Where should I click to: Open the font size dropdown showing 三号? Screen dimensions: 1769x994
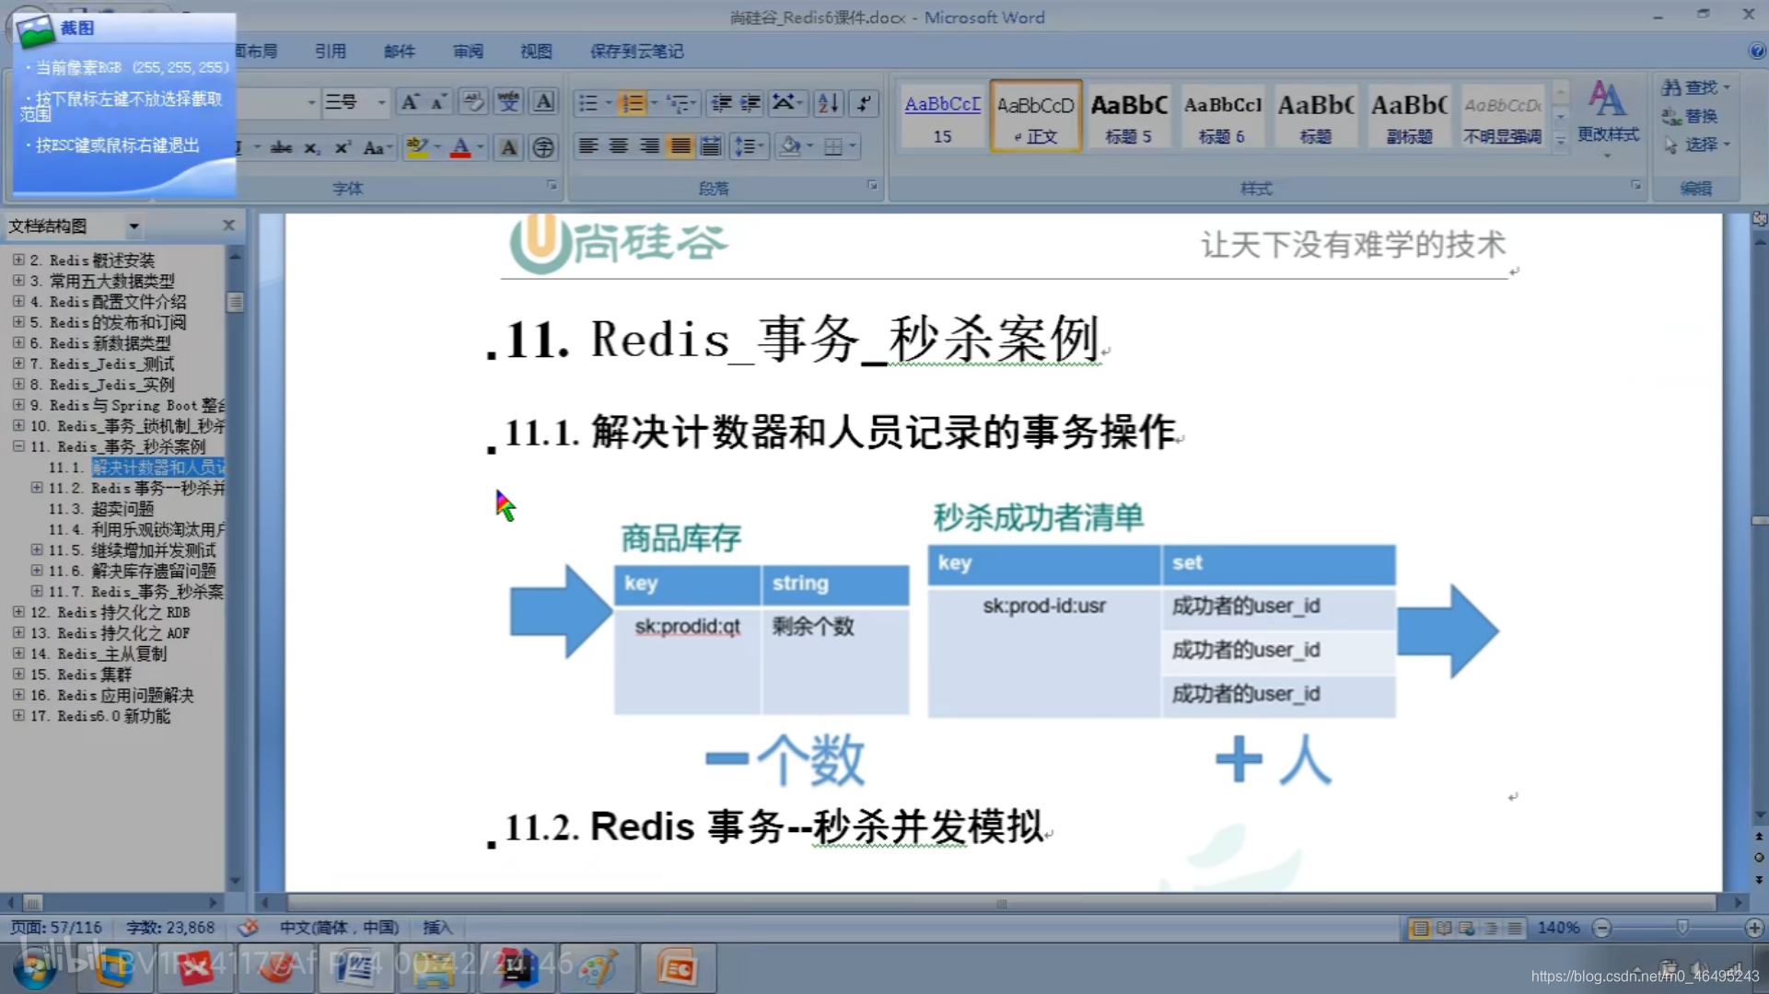point(380,103)
